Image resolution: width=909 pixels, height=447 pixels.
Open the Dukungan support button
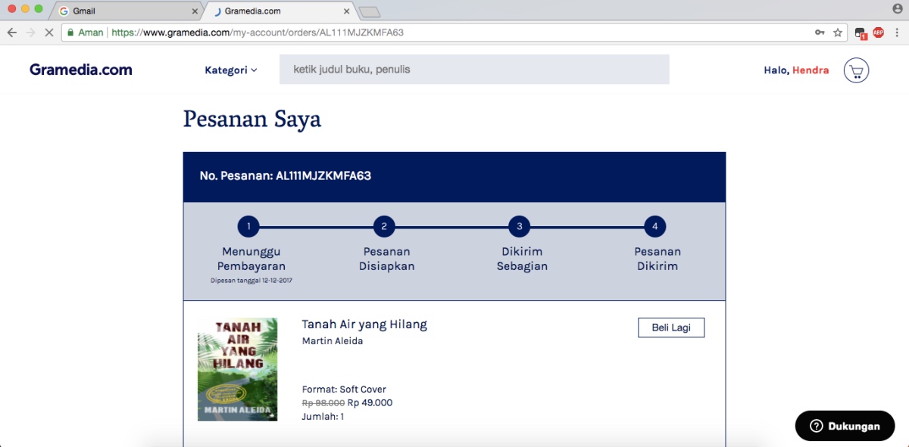(845, 426)
